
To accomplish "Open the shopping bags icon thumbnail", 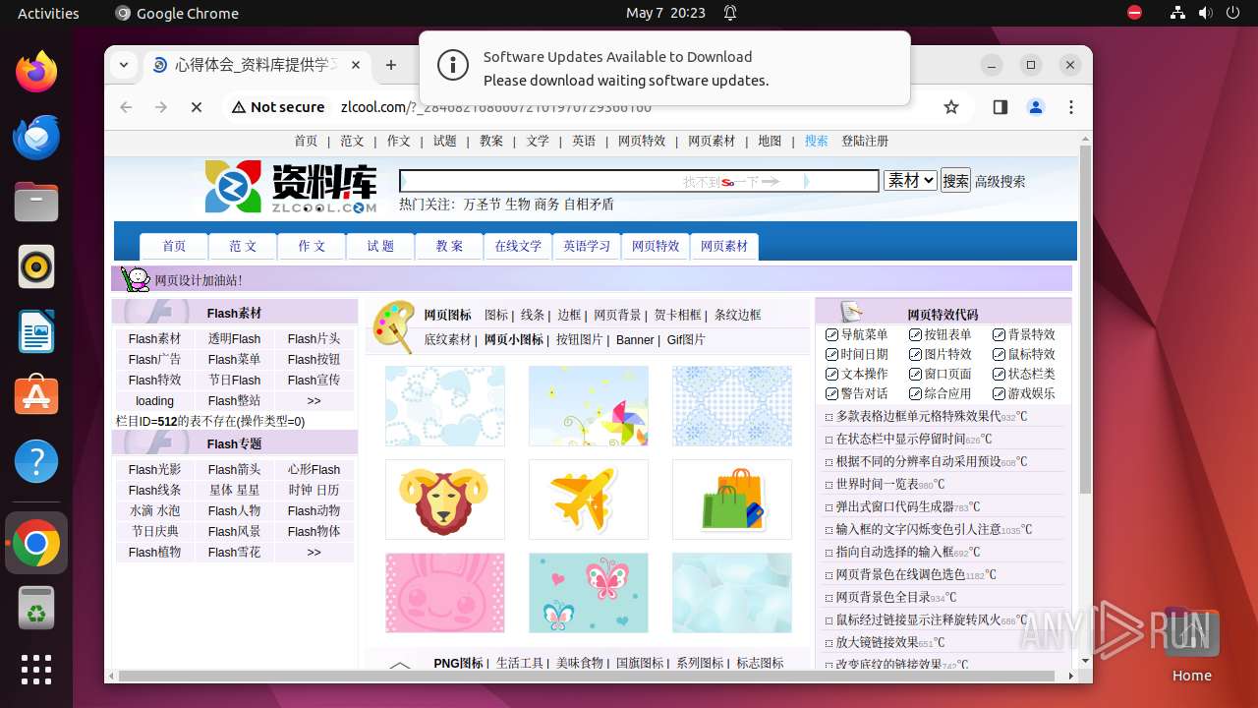I will [x=731, y=500].
